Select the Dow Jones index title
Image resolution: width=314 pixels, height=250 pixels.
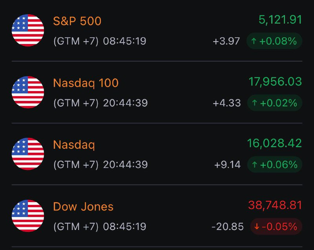[x=83, y=206]
